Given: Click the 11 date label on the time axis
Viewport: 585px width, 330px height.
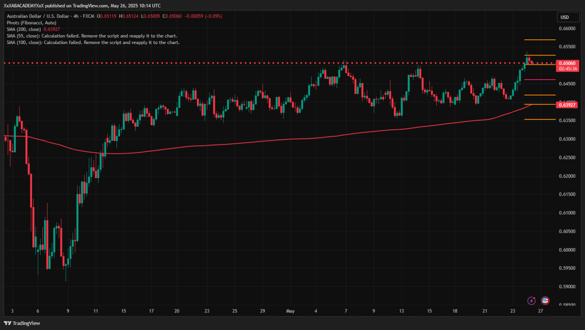Looking at the screenshot, I should tap(96, 311).
